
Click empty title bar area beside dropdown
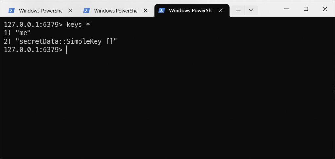(x=267, y=9)
